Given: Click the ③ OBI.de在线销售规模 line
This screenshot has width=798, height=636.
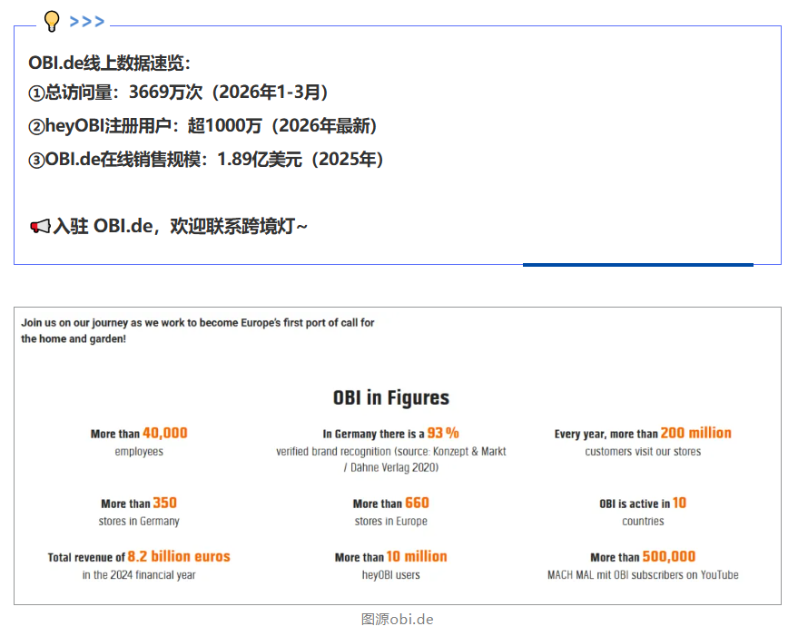Looking at the screenshot, I should pyautogui.click(x=206, y=159).
